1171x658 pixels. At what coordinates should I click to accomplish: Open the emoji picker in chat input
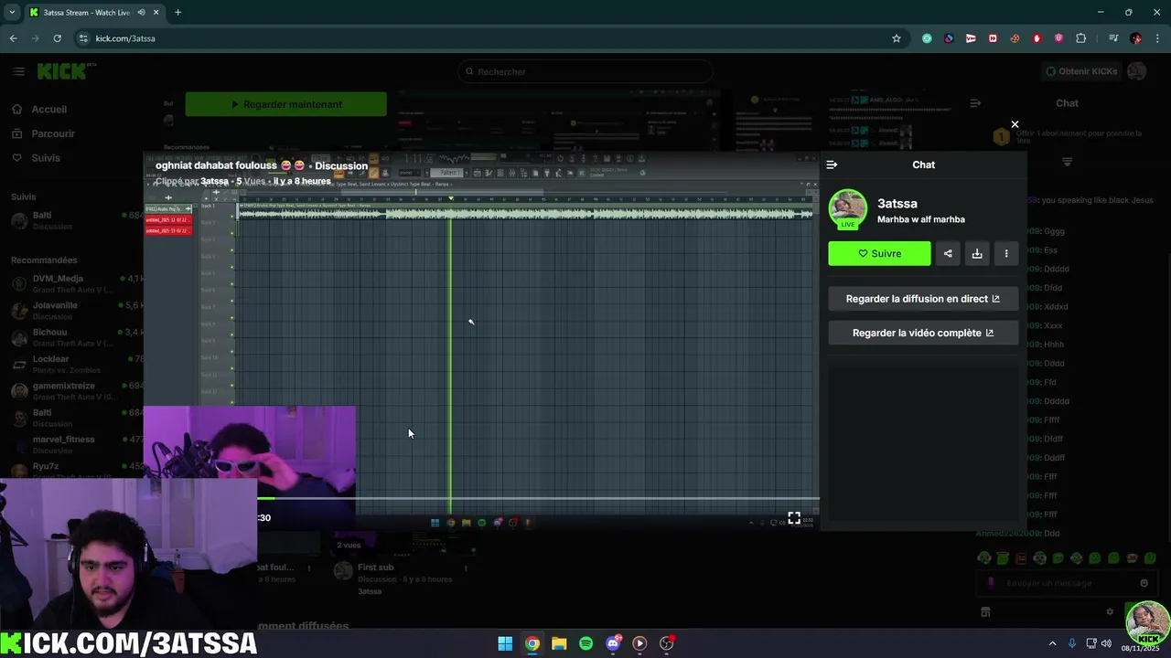[1144, 583]
